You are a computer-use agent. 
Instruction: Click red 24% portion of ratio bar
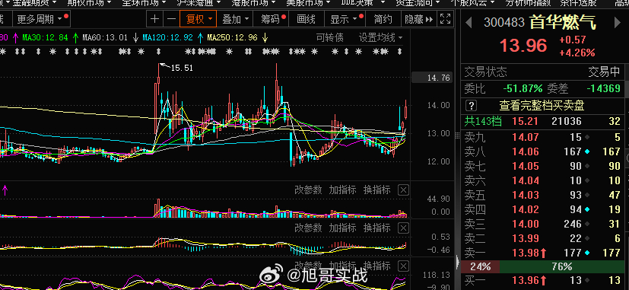pos(481,266)
